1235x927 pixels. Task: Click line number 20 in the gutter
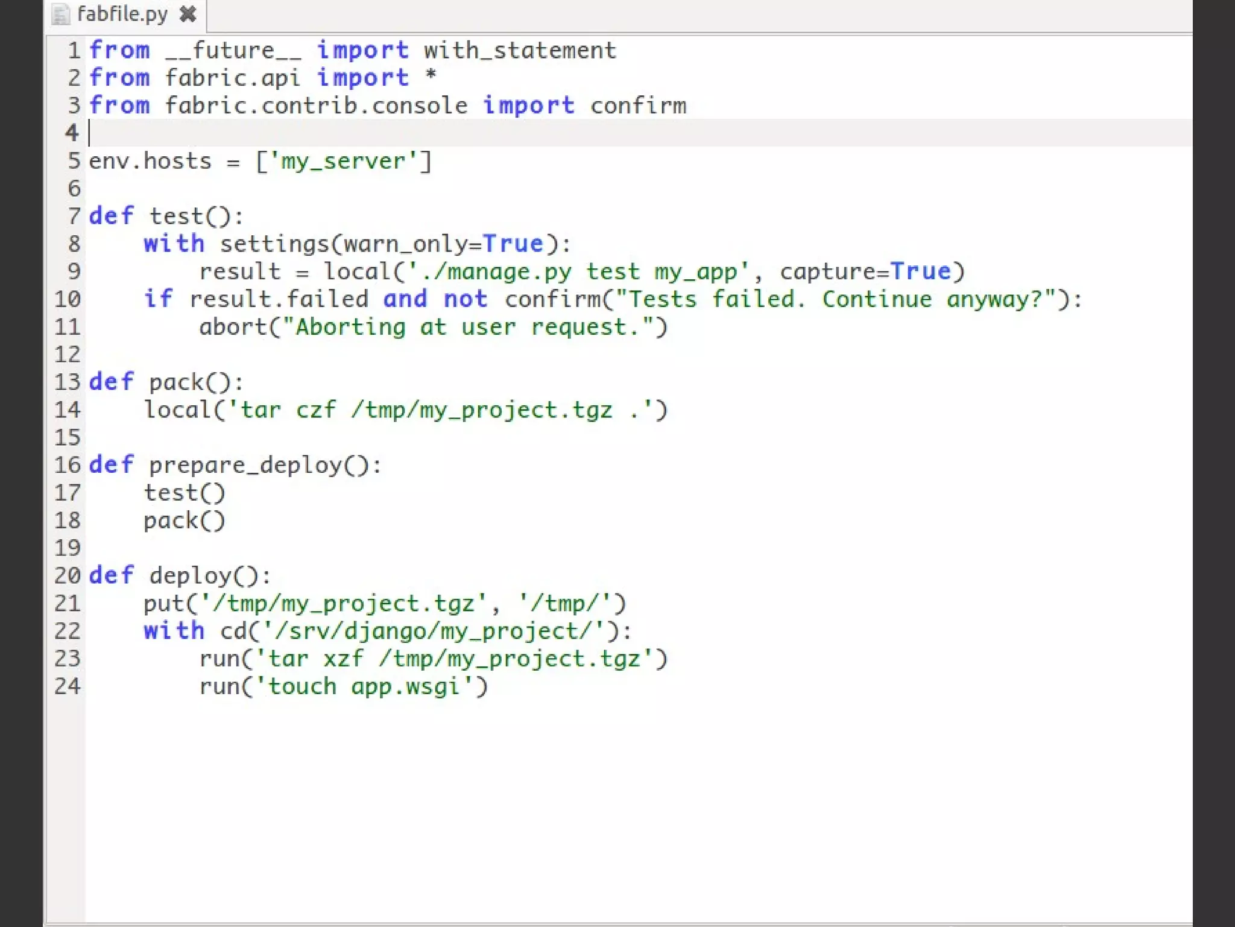[68, 575]
